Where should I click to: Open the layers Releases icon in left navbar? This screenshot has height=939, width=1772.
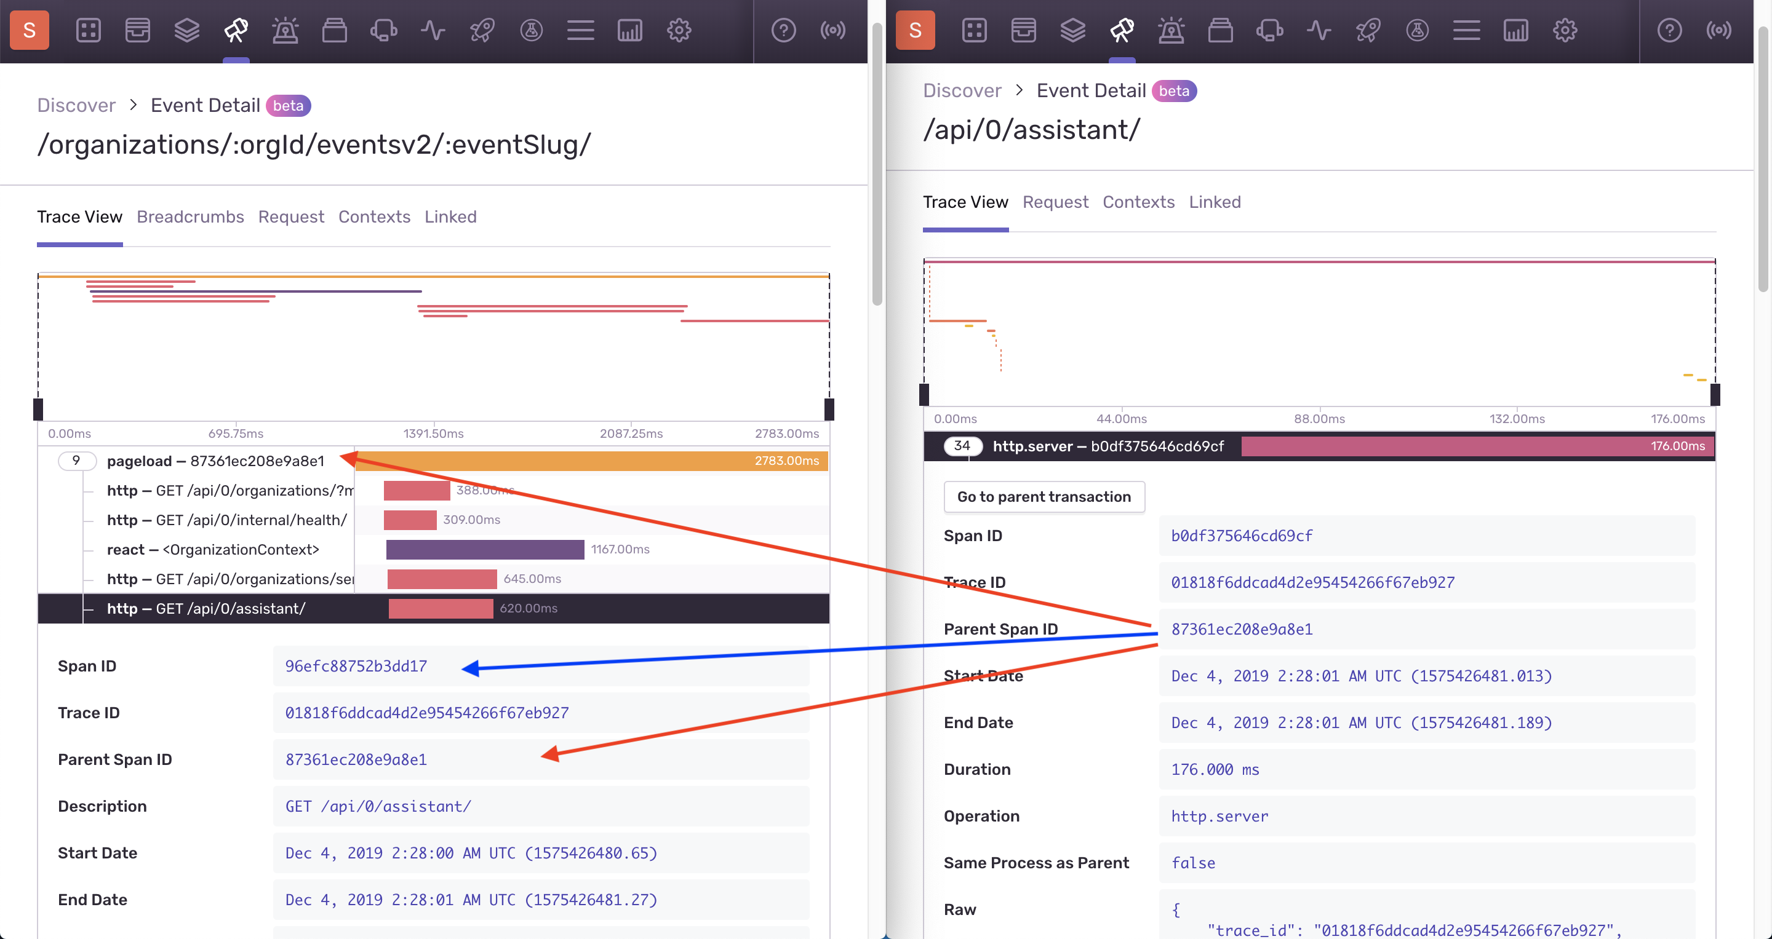point(186,30)
